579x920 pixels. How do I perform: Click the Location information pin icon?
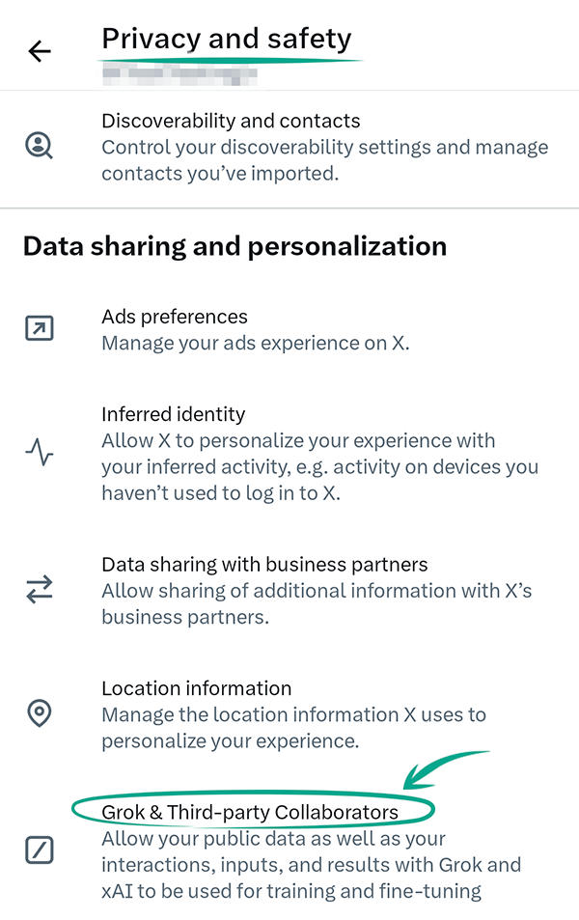click(39, 713)
